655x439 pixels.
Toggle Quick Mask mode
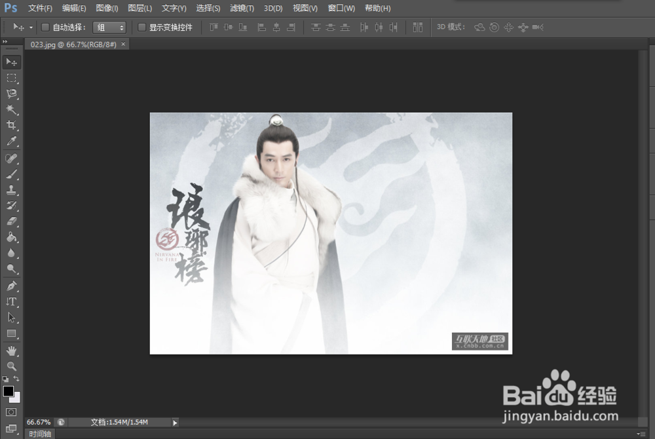pos(11,412)
